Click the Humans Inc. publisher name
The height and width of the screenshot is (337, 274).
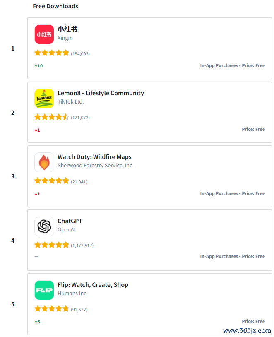[x=72, y=294]
